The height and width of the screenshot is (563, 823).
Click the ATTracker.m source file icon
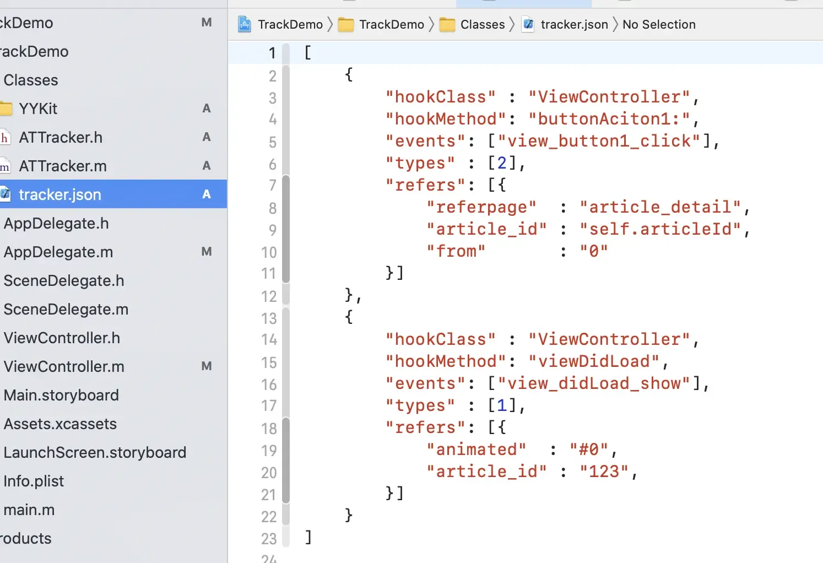(5, 166)
